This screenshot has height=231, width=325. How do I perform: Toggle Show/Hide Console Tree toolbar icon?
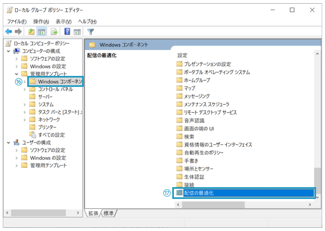click(42, 32)
